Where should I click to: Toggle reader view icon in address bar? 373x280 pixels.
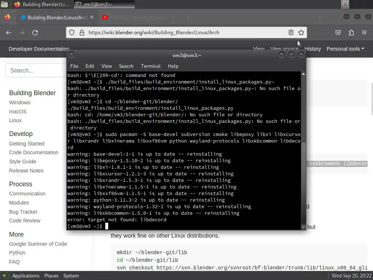coord(291,32)
